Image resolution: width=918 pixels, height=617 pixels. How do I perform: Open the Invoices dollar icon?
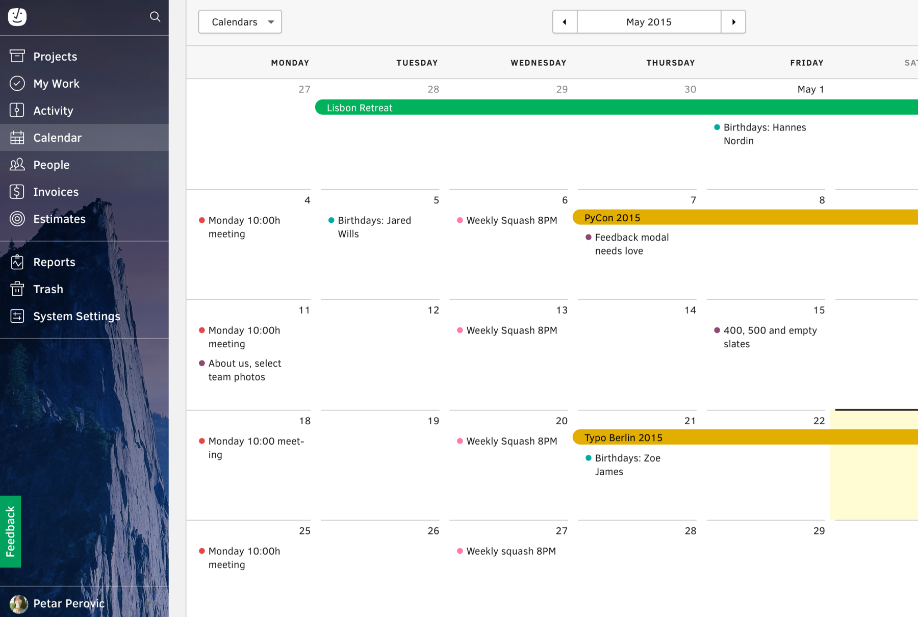coord(17,191)
